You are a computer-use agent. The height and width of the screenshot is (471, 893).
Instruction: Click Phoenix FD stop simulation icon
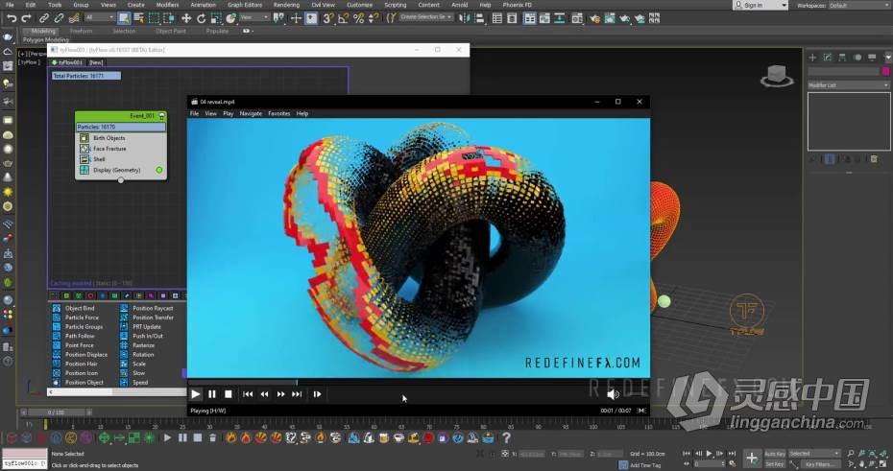point(197,437)
